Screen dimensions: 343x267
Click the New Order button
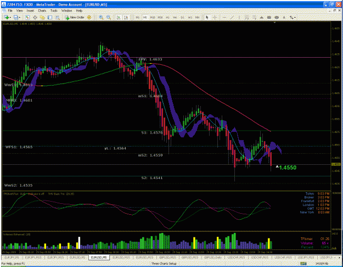coord(75,17)
